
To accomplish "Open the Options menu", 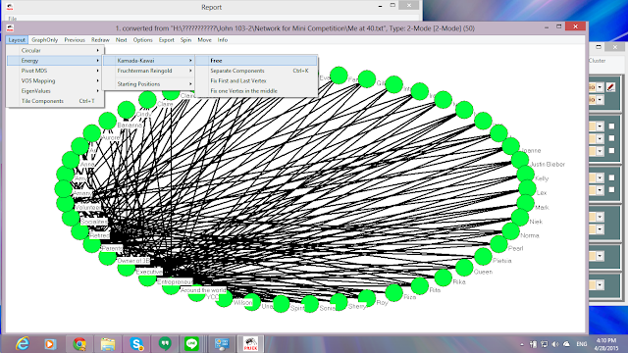I will click(142, 40).
